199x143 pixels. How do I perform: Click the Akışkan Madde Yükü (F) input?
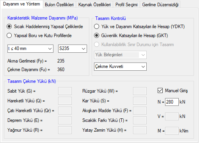point(140,111)
